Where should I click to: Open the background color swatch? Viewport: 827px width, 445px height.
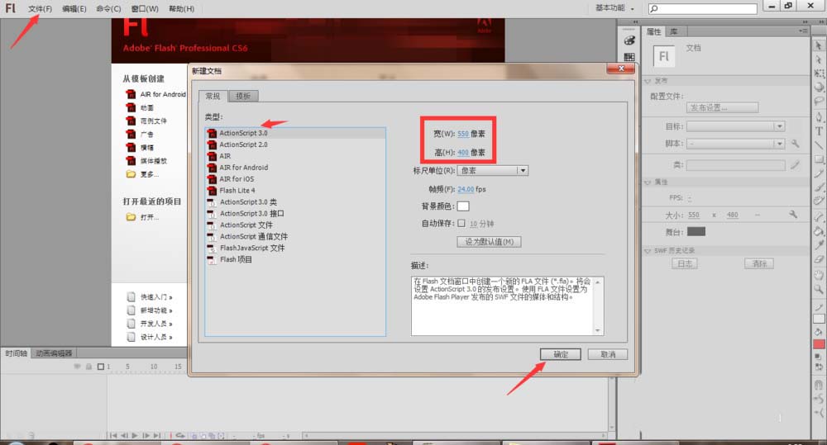pos(463,206)
